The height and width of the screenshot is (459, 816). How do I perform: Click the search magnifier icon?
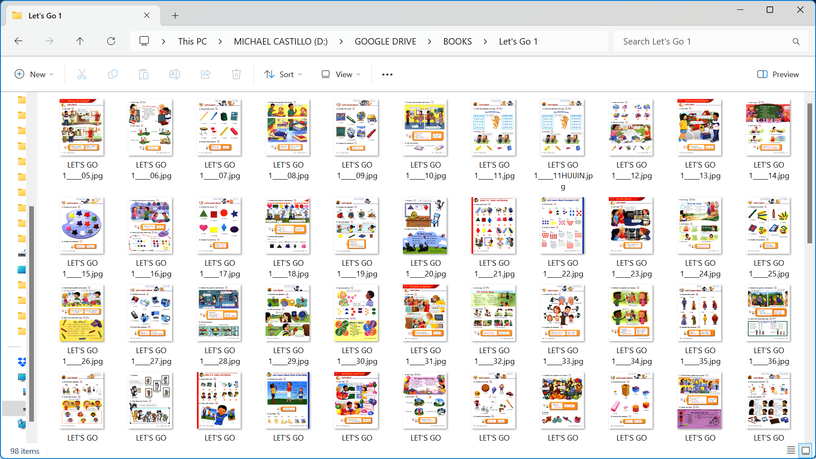796,42
